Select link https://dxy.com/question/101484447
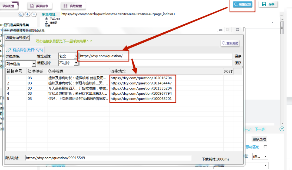The width and height of the screenshot is (292, 170). coord(141,83)
